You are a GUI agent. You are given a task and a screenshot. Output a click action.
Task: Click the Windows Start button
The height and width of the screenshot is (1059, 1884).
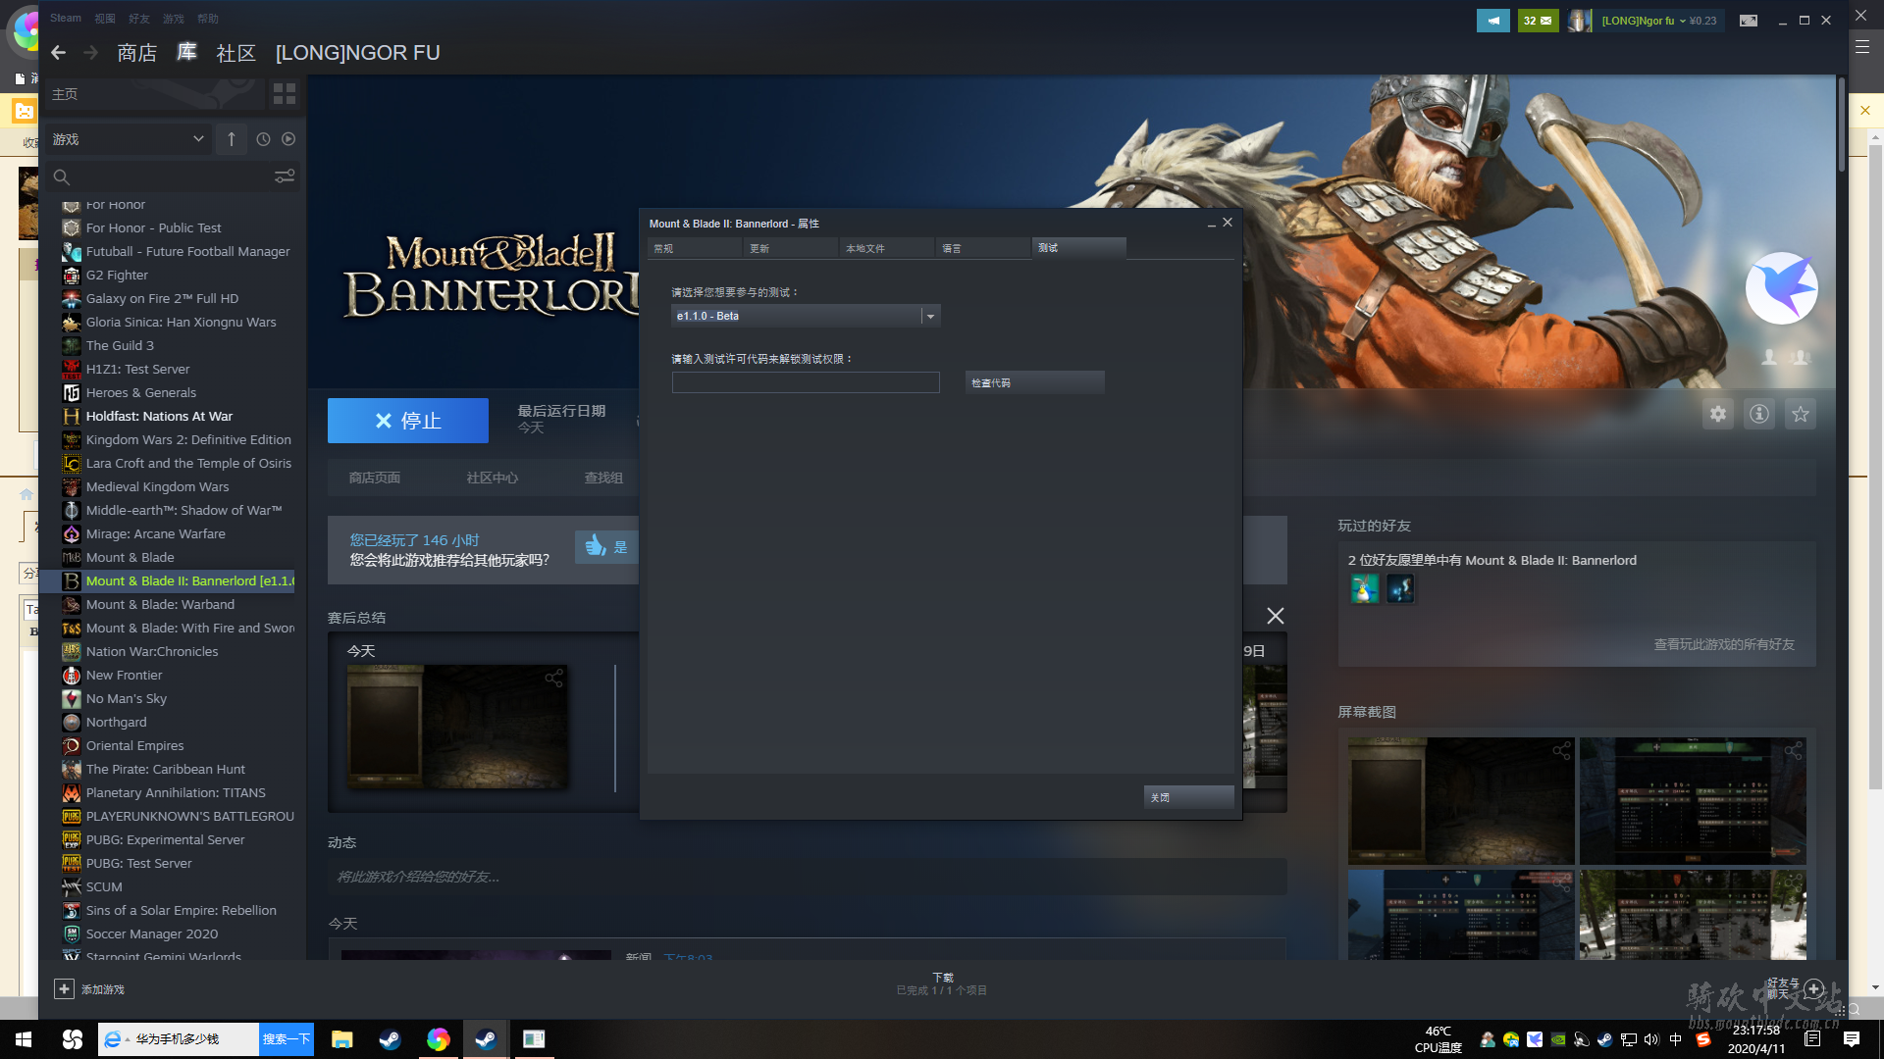pyautogui.click(x=24, y=1039)
